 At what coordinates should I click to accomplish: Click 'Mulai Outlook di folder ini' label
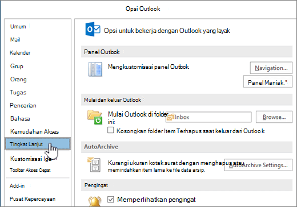coord(138,118)
